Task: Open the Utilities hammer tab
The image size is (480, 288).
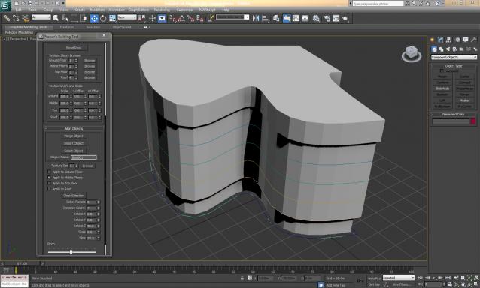Action: 473,40
